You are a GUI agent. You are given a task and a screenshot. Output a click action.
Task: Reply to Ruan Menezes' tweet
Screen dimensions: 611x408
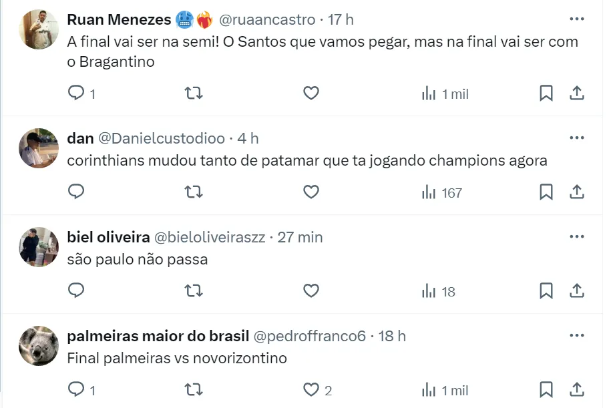coord(77,93)
